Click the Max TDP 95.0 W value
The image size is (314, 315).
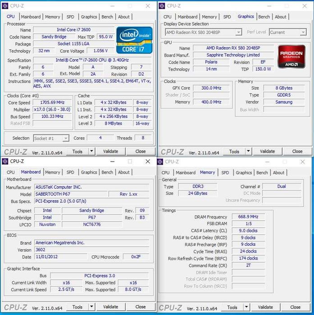point(105,36)
